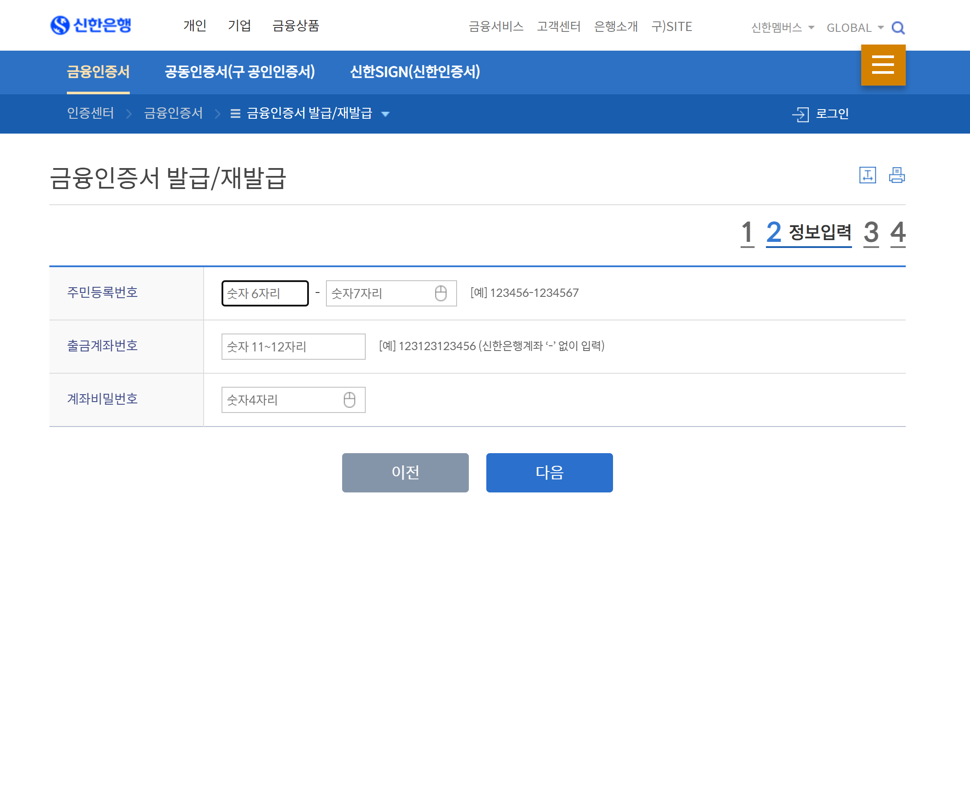Click the 이전 previous button
Viewport: 970px width, 812px height.
pyautogui.click(x=405, y=473)
